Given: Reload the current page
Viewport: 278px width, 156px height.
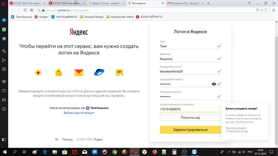Looking at the screenshot, I should (25, 10).
